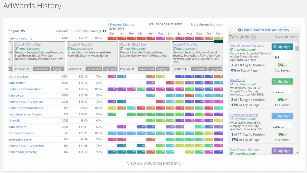Click external link icon under Data Center Solutions top ad
This screenshot has height=173, width=307.
tap(231, 154)
